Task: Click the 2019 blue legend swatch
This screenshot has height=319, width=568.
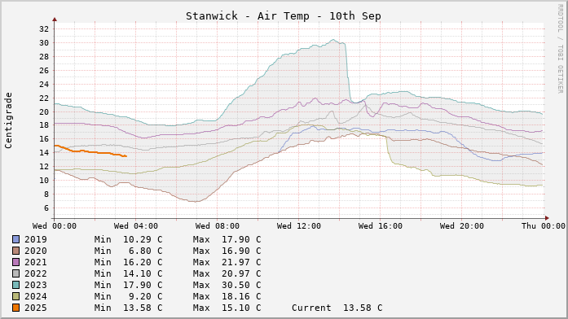Action: [16, 239]
